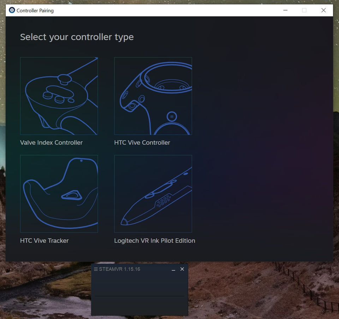339x319 pixels.
Task: Click "Logitech VR Ink Pilot Edition" label
Action: coord(155,241)
